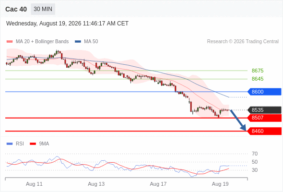Click the green 8645 resistance label
The height and width of the screenshot is (192, 283).
point(258,79)
